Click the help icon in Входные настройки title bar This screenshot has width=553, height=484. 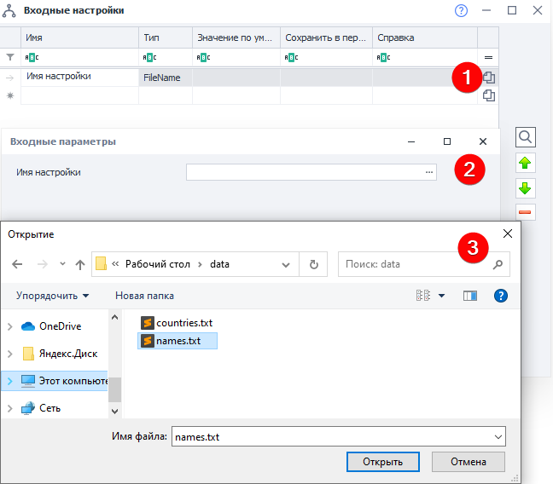pyautogui.click(x=462, y=10)
